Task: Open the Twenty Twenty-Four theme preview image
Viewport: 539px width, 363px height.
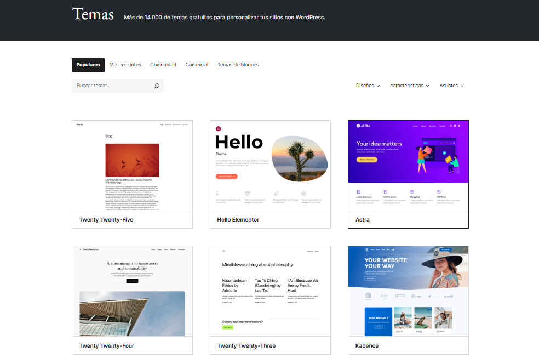Action: tap(133, 291)
